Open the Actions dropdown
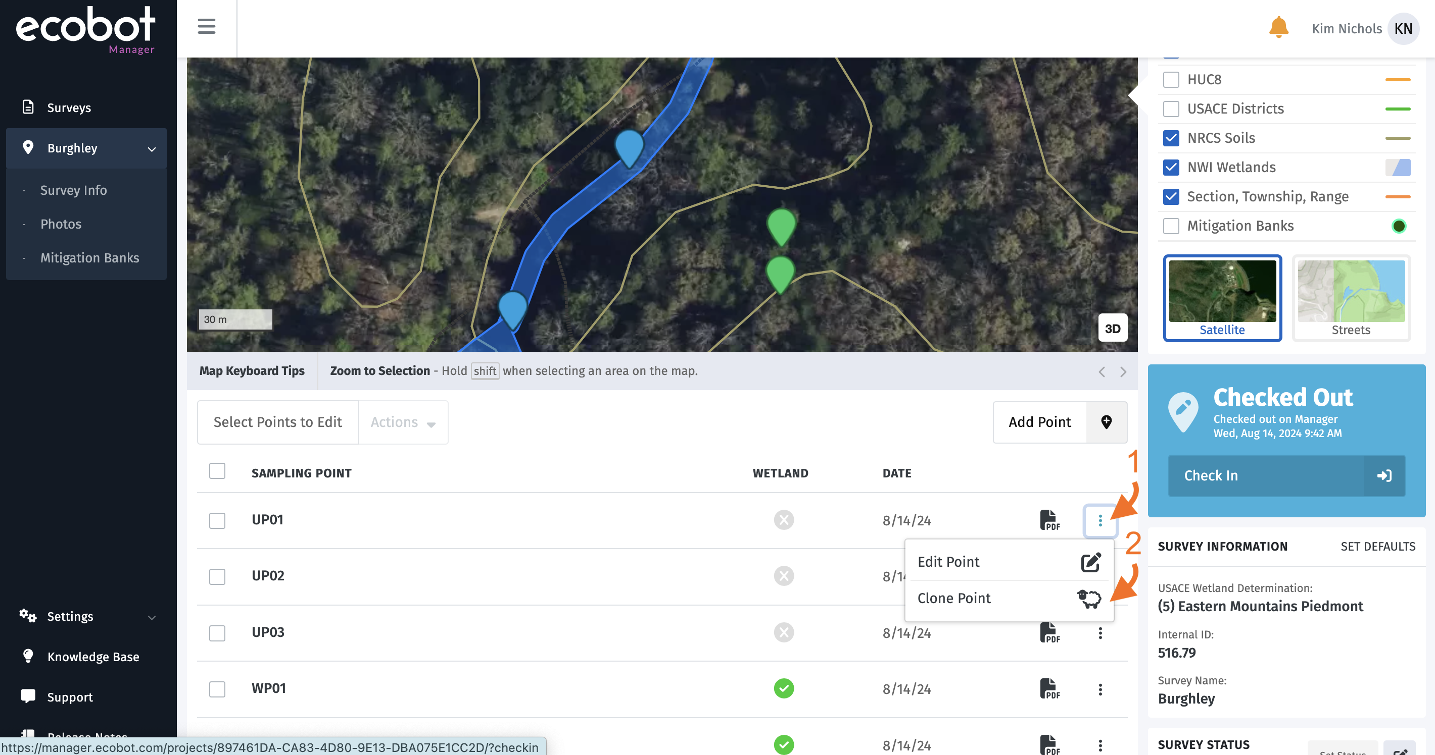Viewport: 1435px width, 755px height. (x=403, y=422)
